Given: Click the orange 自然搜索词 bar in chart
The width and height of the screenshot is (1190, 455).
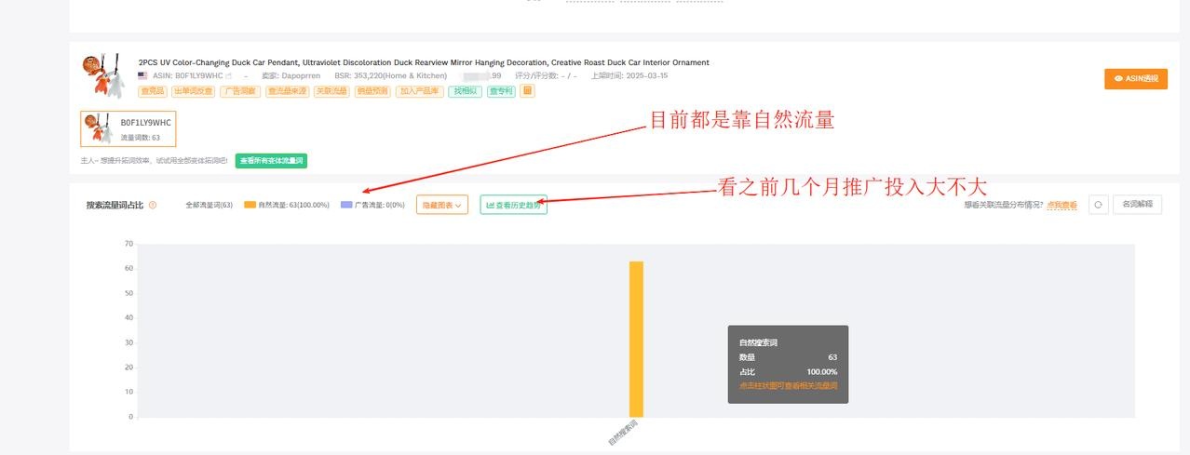Looking at the screenshot, I should [x=636, y=339].
